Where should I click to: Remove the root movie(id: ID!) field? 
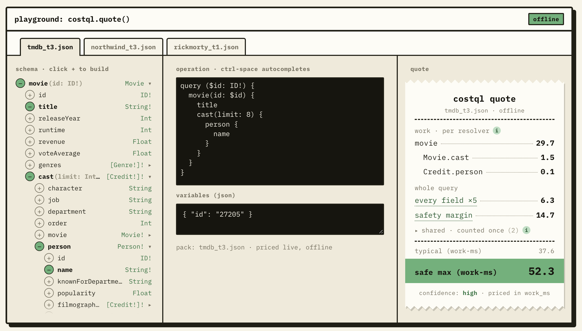[x=20, y=83]
